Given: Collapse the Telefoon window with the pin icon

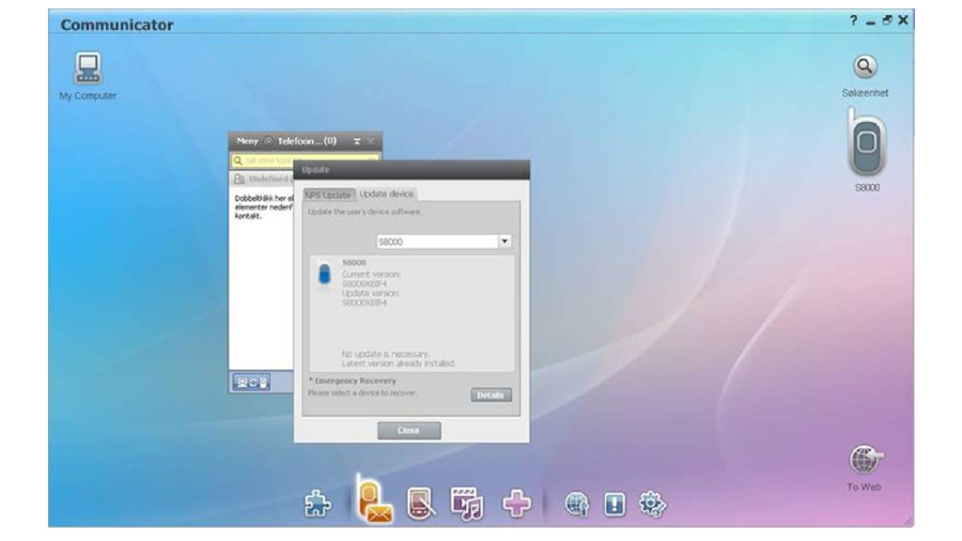Looking at the screenshot, I should 357,141.
